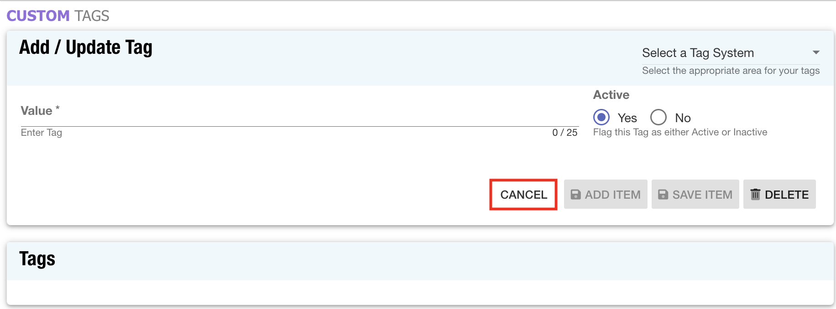Click the floppy disk icon on SAVE ITEM

(663, 195)
